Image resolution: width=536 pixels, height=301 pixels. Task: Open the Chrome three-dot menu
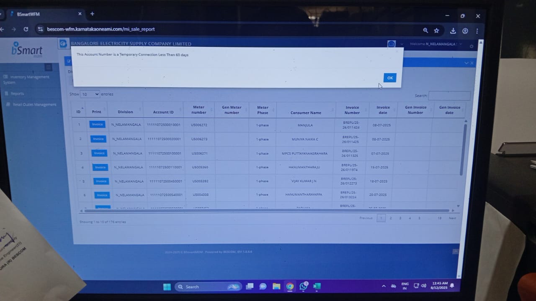[477, 31]
